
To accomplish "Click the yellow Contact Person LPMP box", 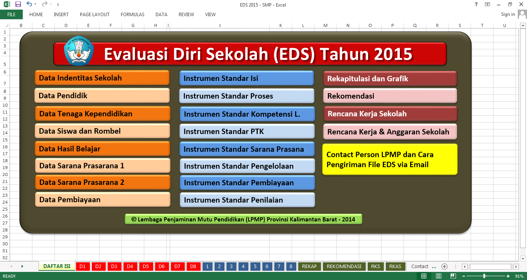I will pyautogui.click(x=390, y=159).
